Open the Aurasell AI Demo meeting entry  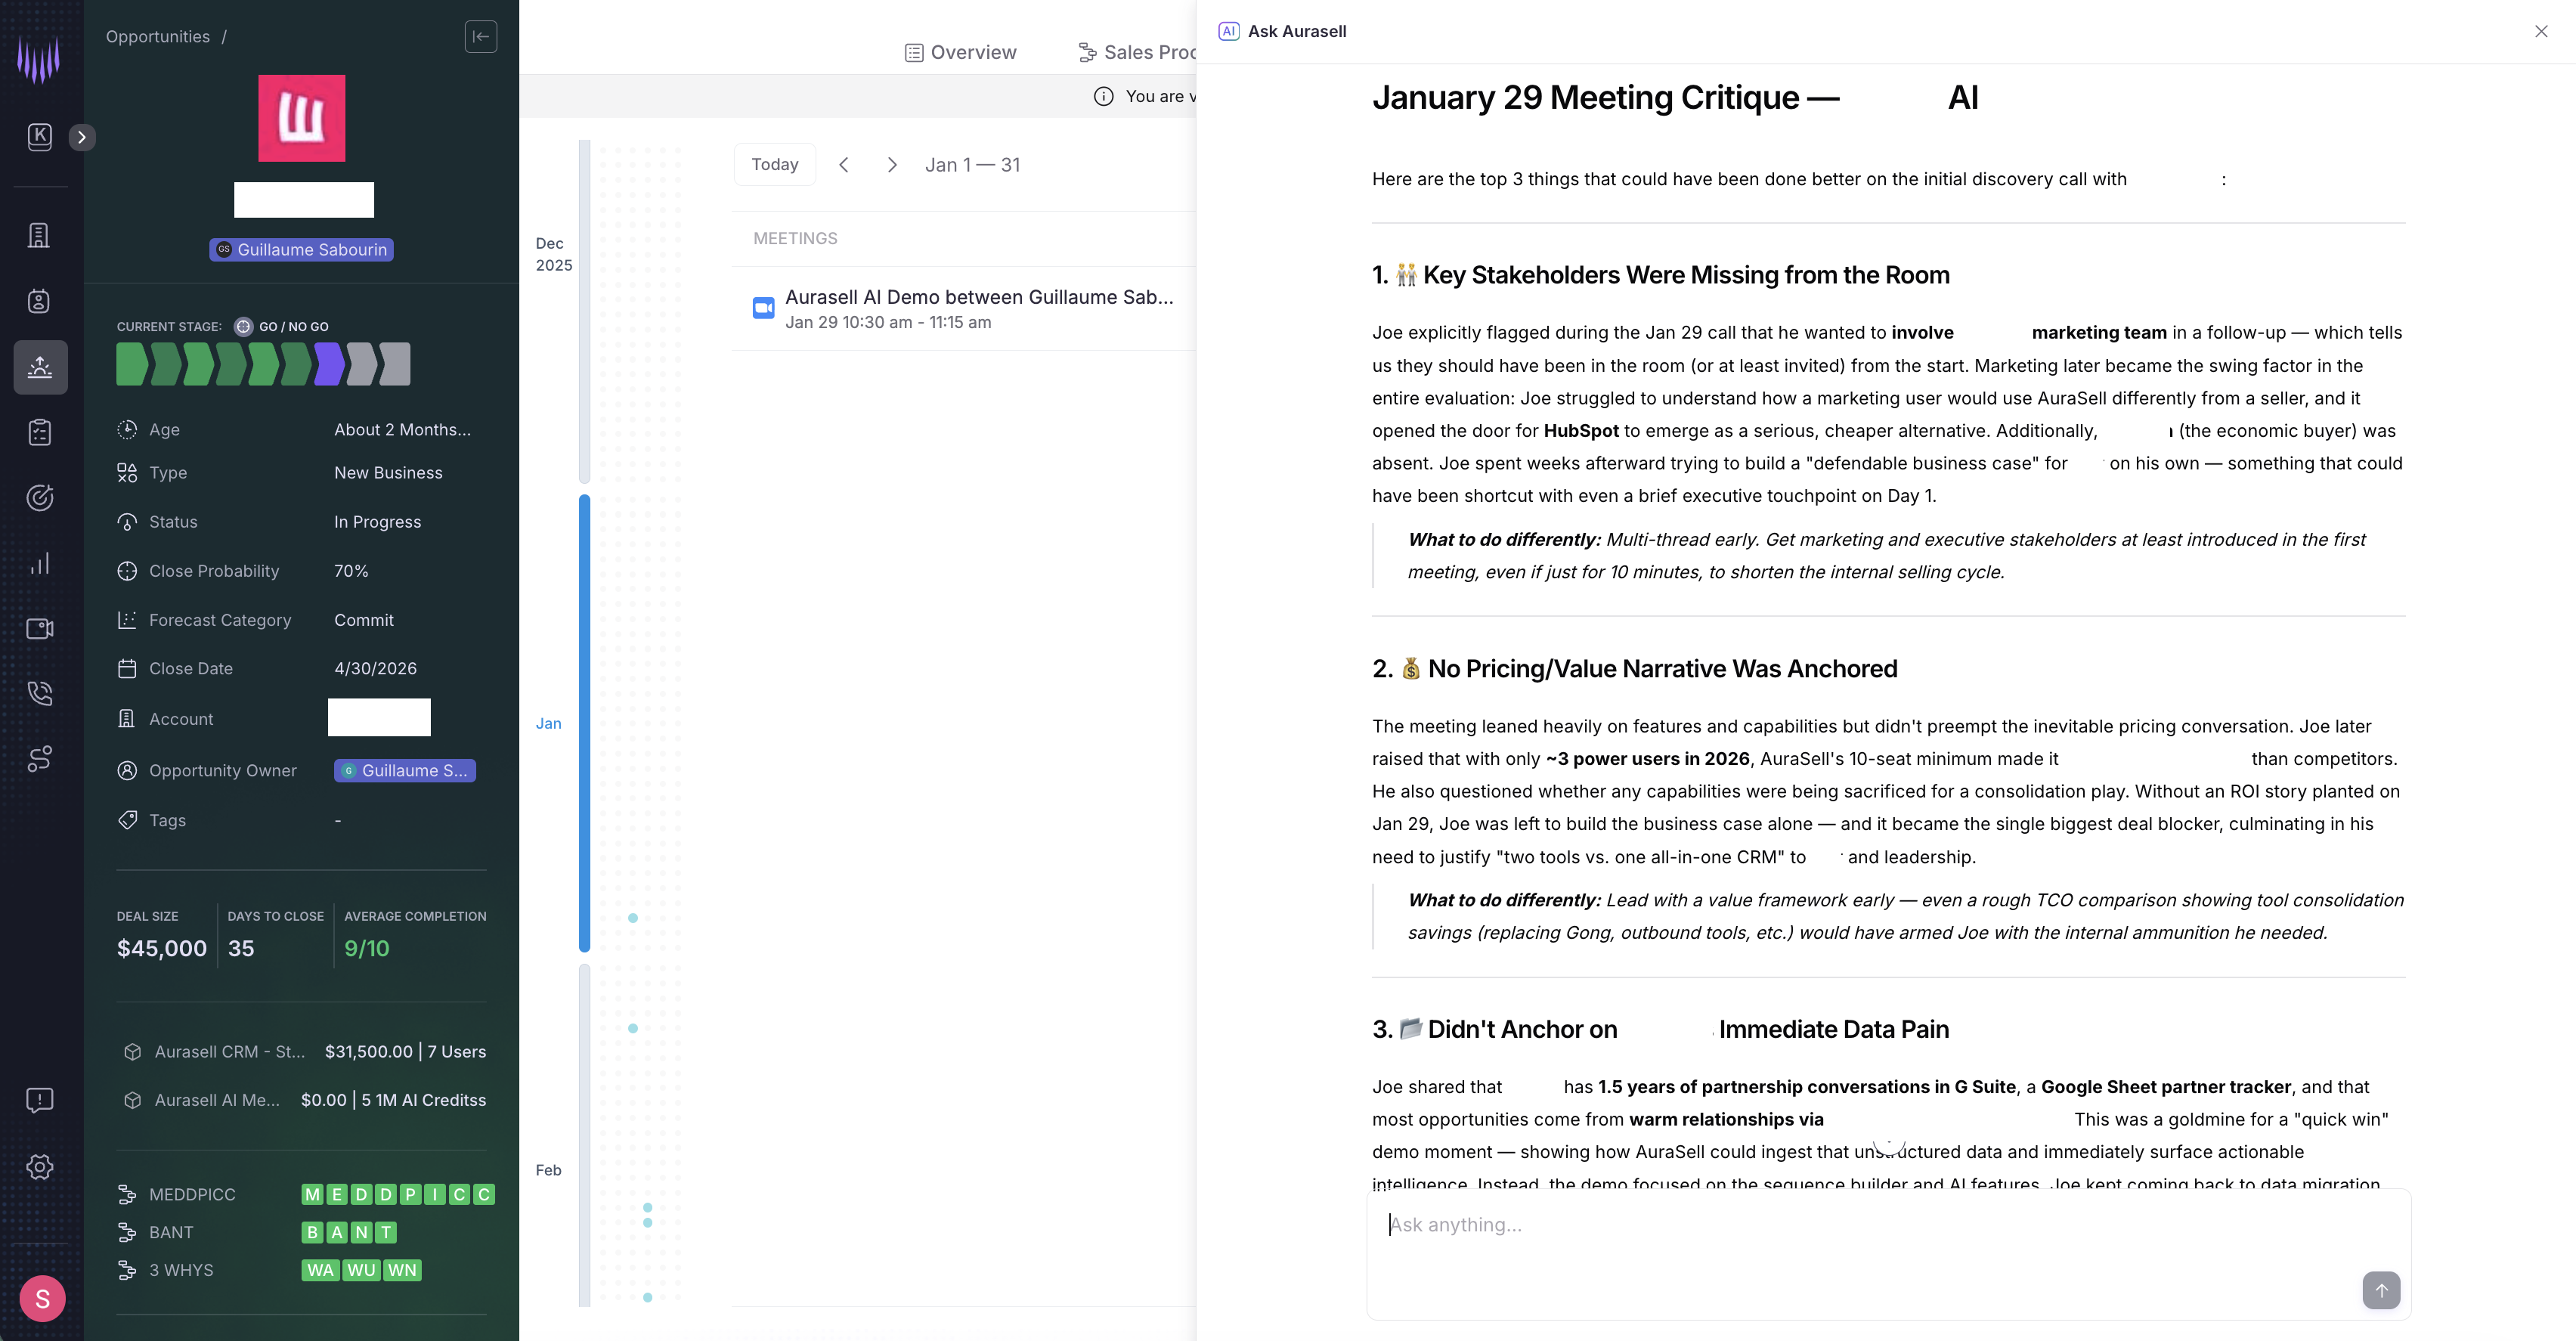click(978, 308)
